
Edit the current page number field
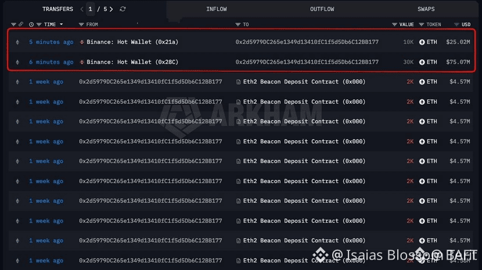point(91,9)
